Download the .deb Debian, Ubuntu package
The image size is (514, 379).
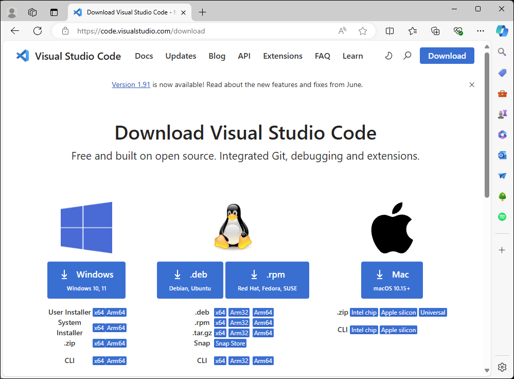[190, 280]
